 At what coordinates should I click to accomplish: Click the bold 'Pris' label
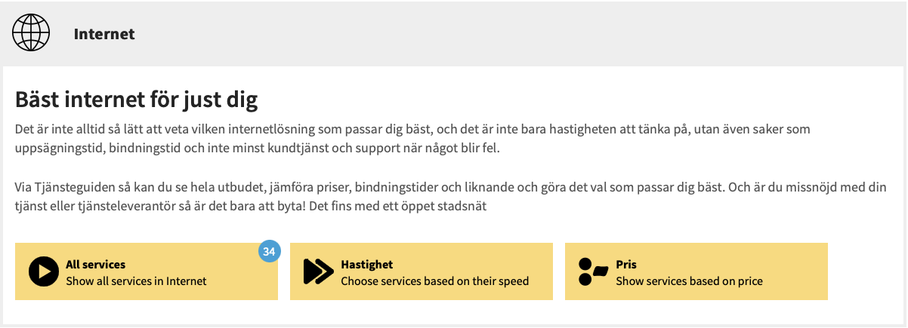(x=626, y=265)
